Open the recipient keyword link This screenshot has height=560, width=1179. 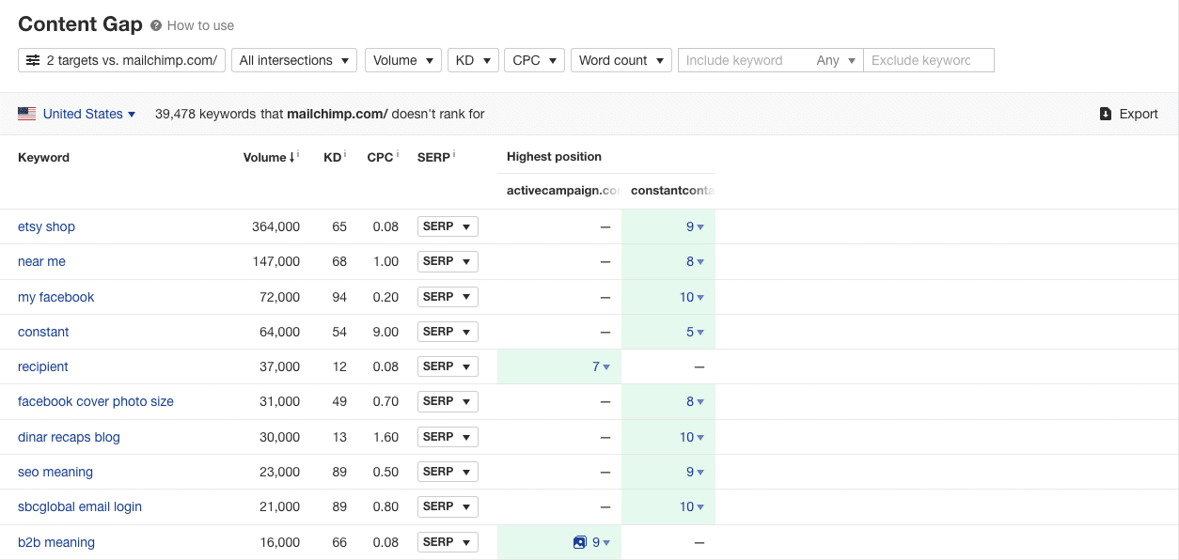pos(43,366)
